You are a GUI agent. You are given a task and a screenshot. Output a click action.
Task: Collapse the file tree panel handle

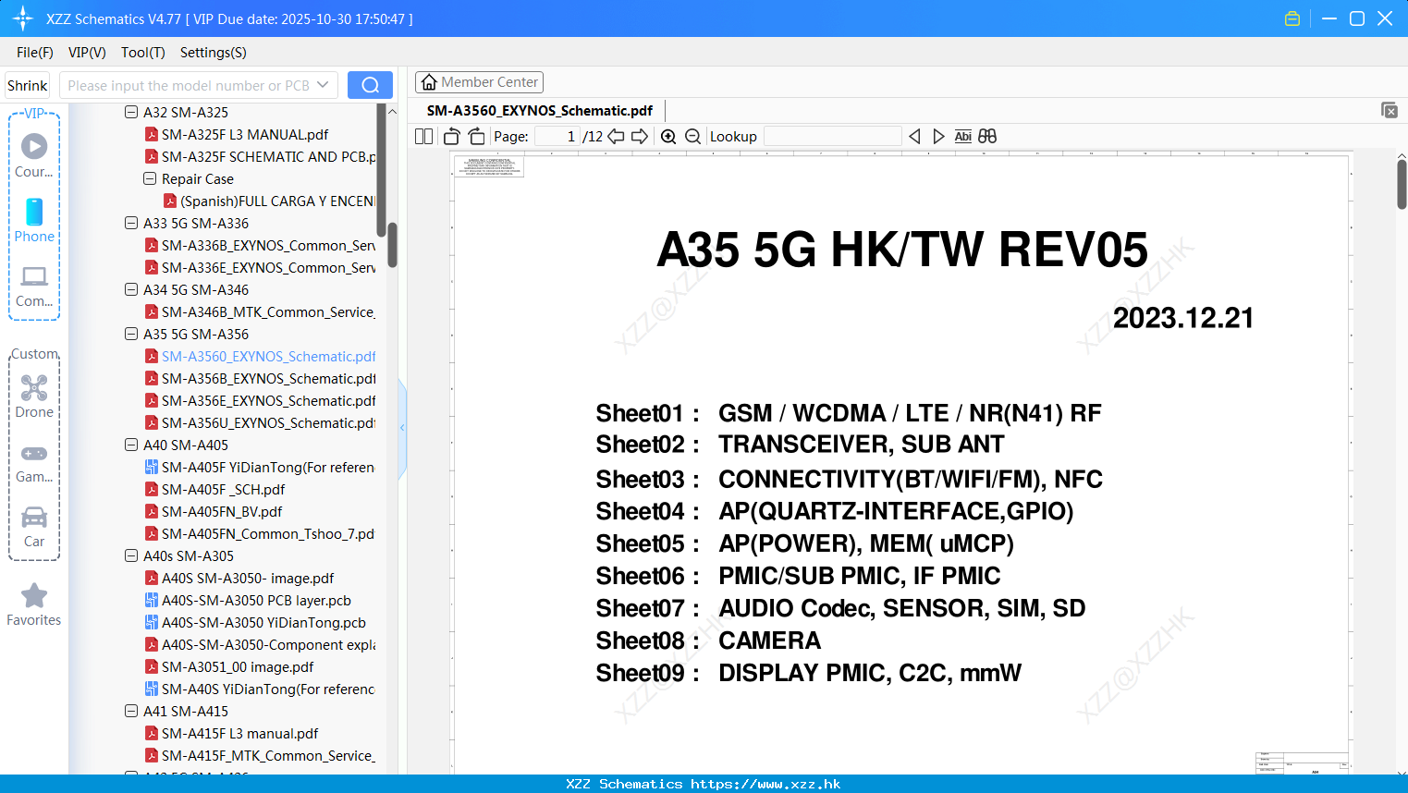[402, 428]
